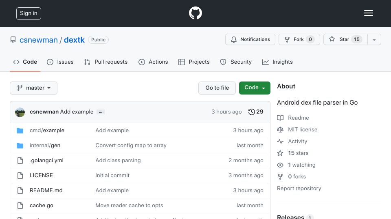Screen dimensions: 391x219
Task: Click the fork icon in Fork button
Action: (287, 39)
